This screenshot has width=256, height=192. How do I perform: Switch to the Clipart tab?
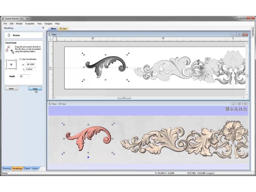click(27, 168)
